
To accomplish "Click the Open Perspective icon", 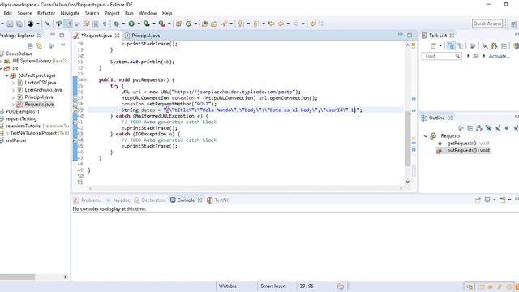I will pos(513,24).
